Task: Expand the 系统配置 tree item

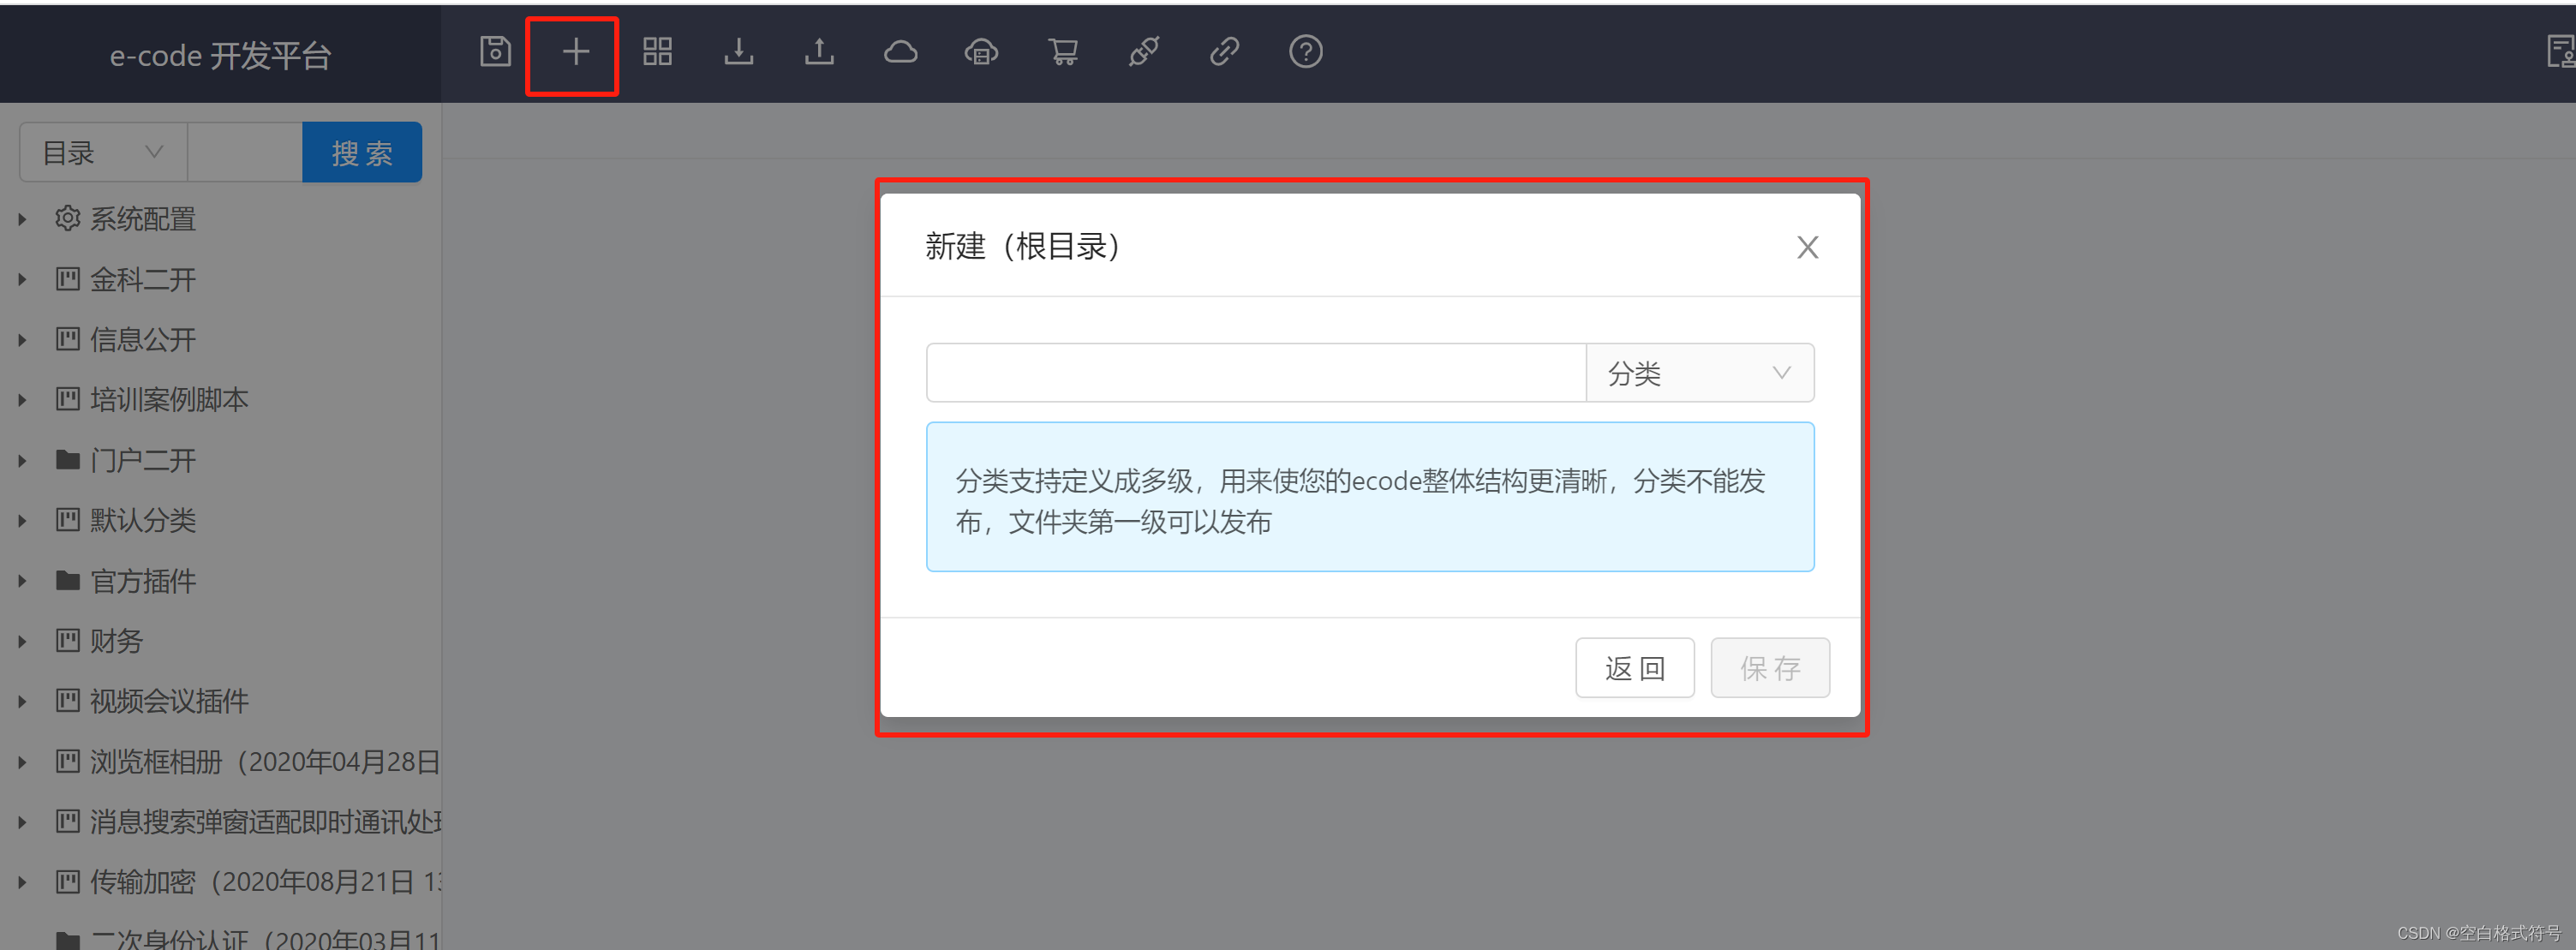Action: tap(23, 219)
